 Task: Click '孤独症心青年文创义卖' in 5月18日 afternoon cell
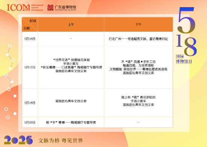(x=139, y=105)
